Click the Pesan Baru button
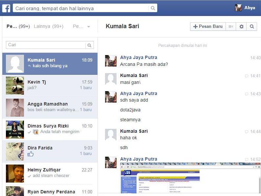The width and height of the screenshot is (261, 196). coord(208,27)
